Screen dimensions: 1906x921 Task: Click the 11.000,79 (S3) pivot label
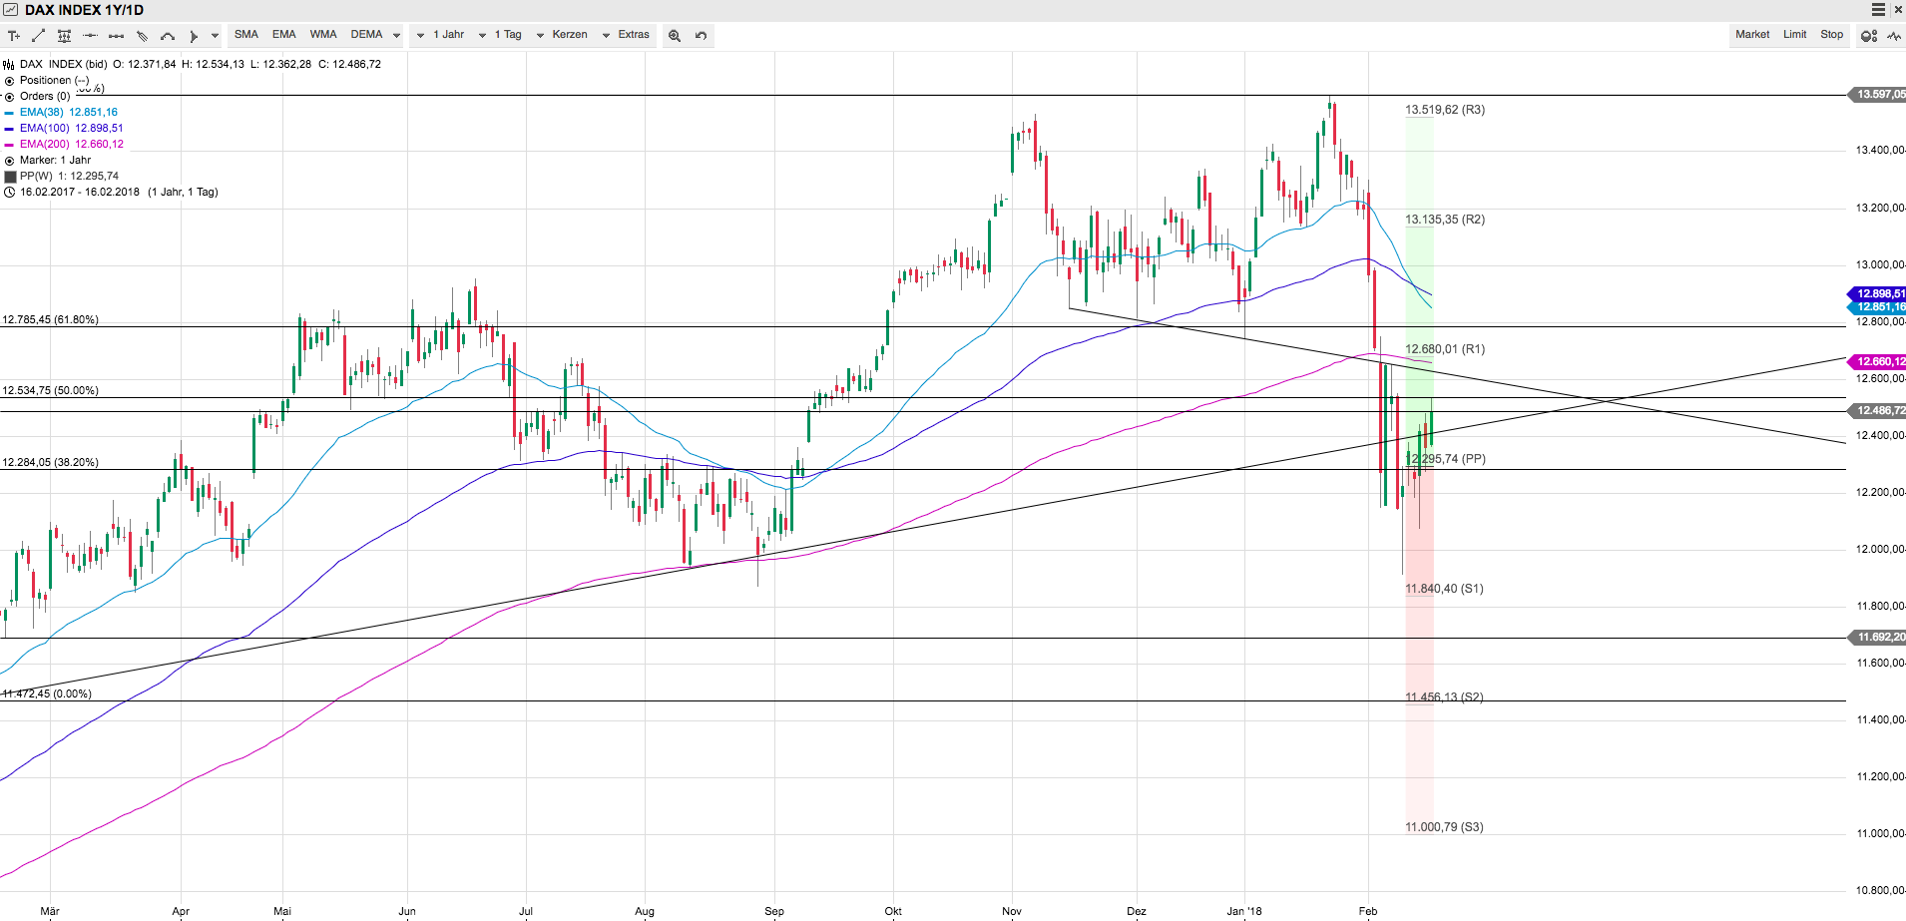tap(1444, 827)
